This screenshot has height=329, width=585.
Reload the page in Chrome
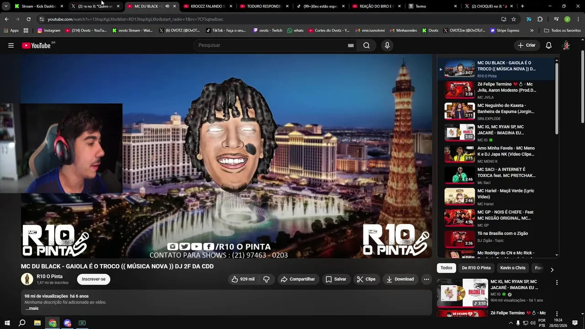coord(28,19)
